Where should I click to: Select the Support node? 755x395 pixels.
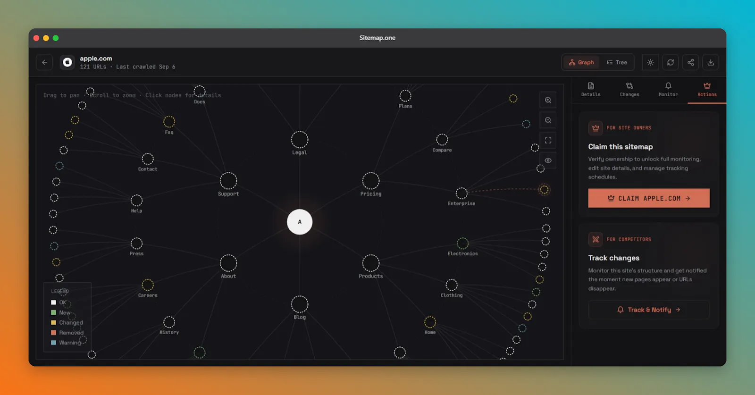(x=228, y=181)
